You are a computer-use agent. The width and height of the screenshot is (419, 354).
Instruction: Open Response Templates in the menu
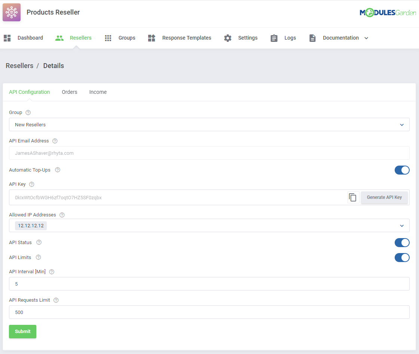click(187, 38)
